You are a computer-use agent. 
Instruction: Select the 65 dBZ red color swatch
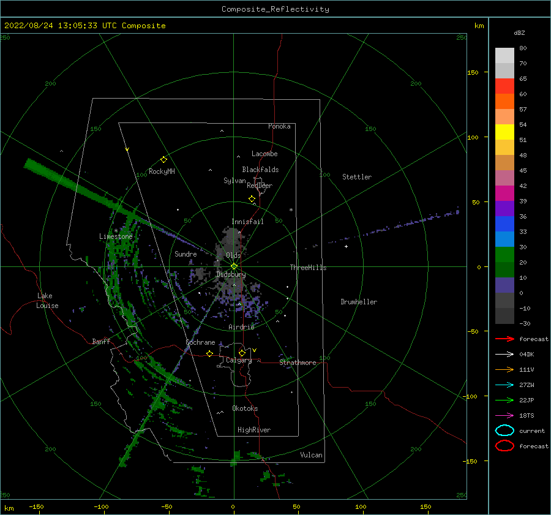point(504,86)
